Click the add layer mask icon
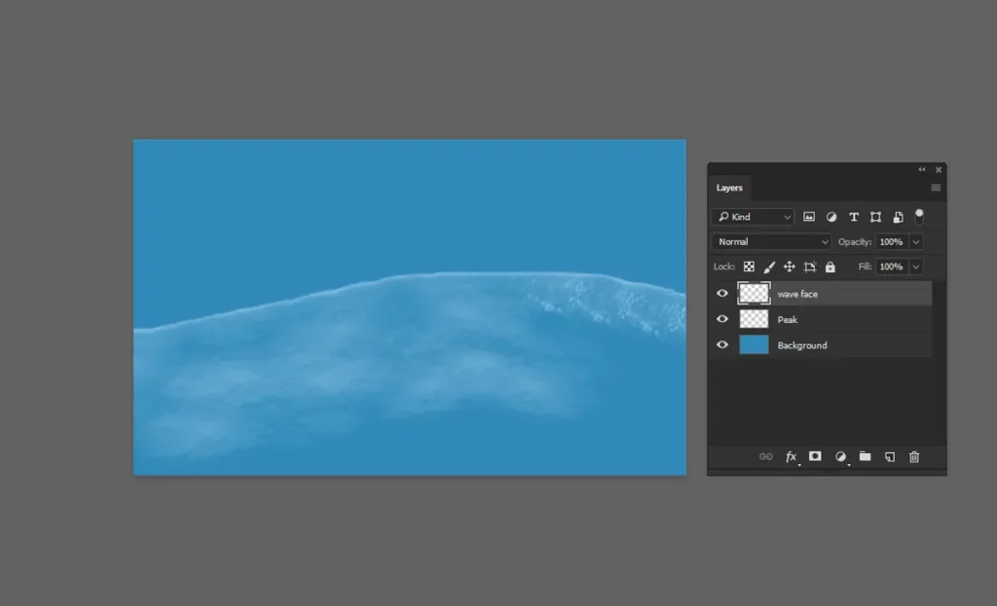997x606 pixels. point(815,456)
